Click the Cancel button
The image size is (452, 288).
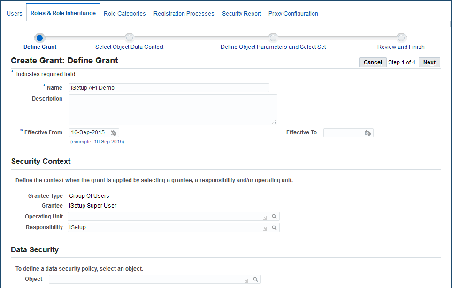point(373,62)
